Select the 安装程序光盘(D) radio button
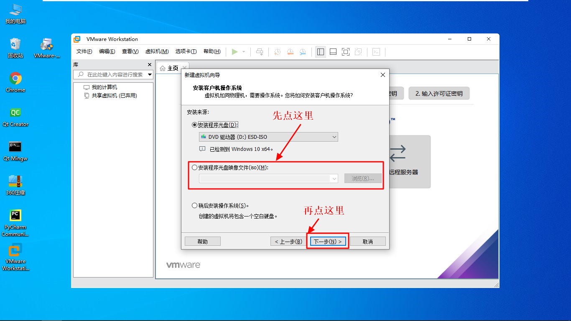The image size is (571, 321). coord(194,125)
